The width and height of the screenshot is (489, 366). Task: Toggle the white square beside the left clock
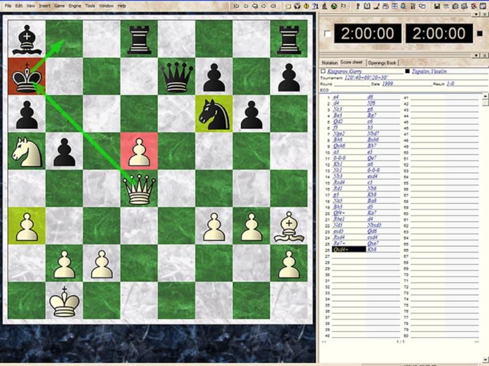click(328, 34)
